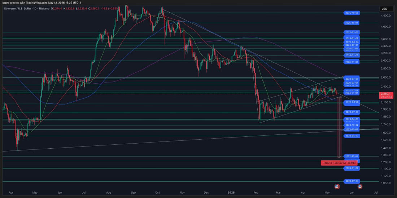Image resolution: width=397 pixels, height=198 pixels.
Task: Click the Nov label on the time axis
Action: click(x=182, y=193)
